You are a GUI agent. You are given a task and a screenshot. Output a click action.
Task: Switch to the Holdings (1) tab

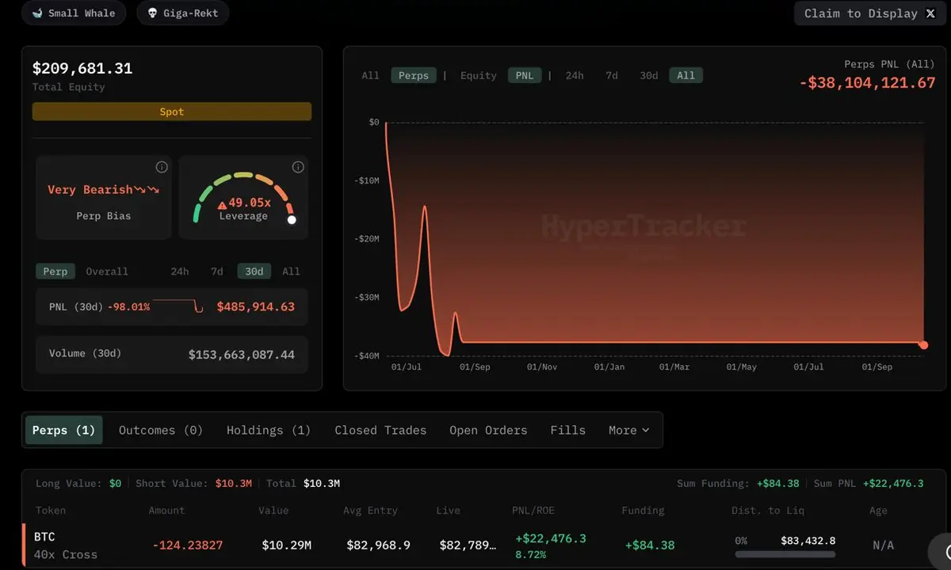(269, 430)
